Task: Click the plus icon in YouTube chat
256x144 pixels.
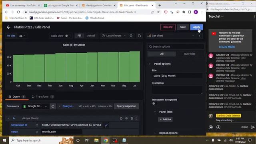Action: point(218,127)
